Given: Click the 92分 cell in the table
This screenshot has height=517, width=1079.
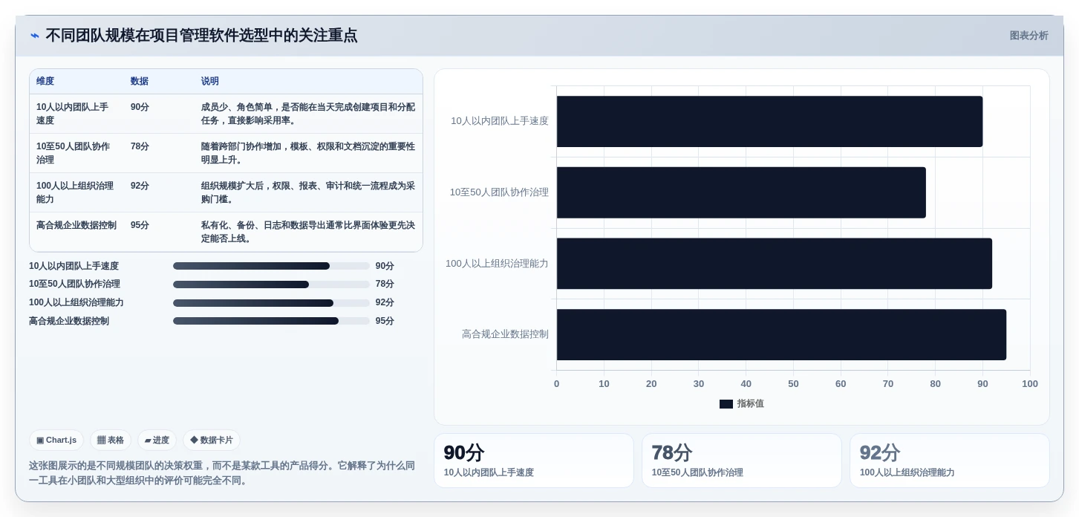Looking at the screenshot, I should pos(140,186).
